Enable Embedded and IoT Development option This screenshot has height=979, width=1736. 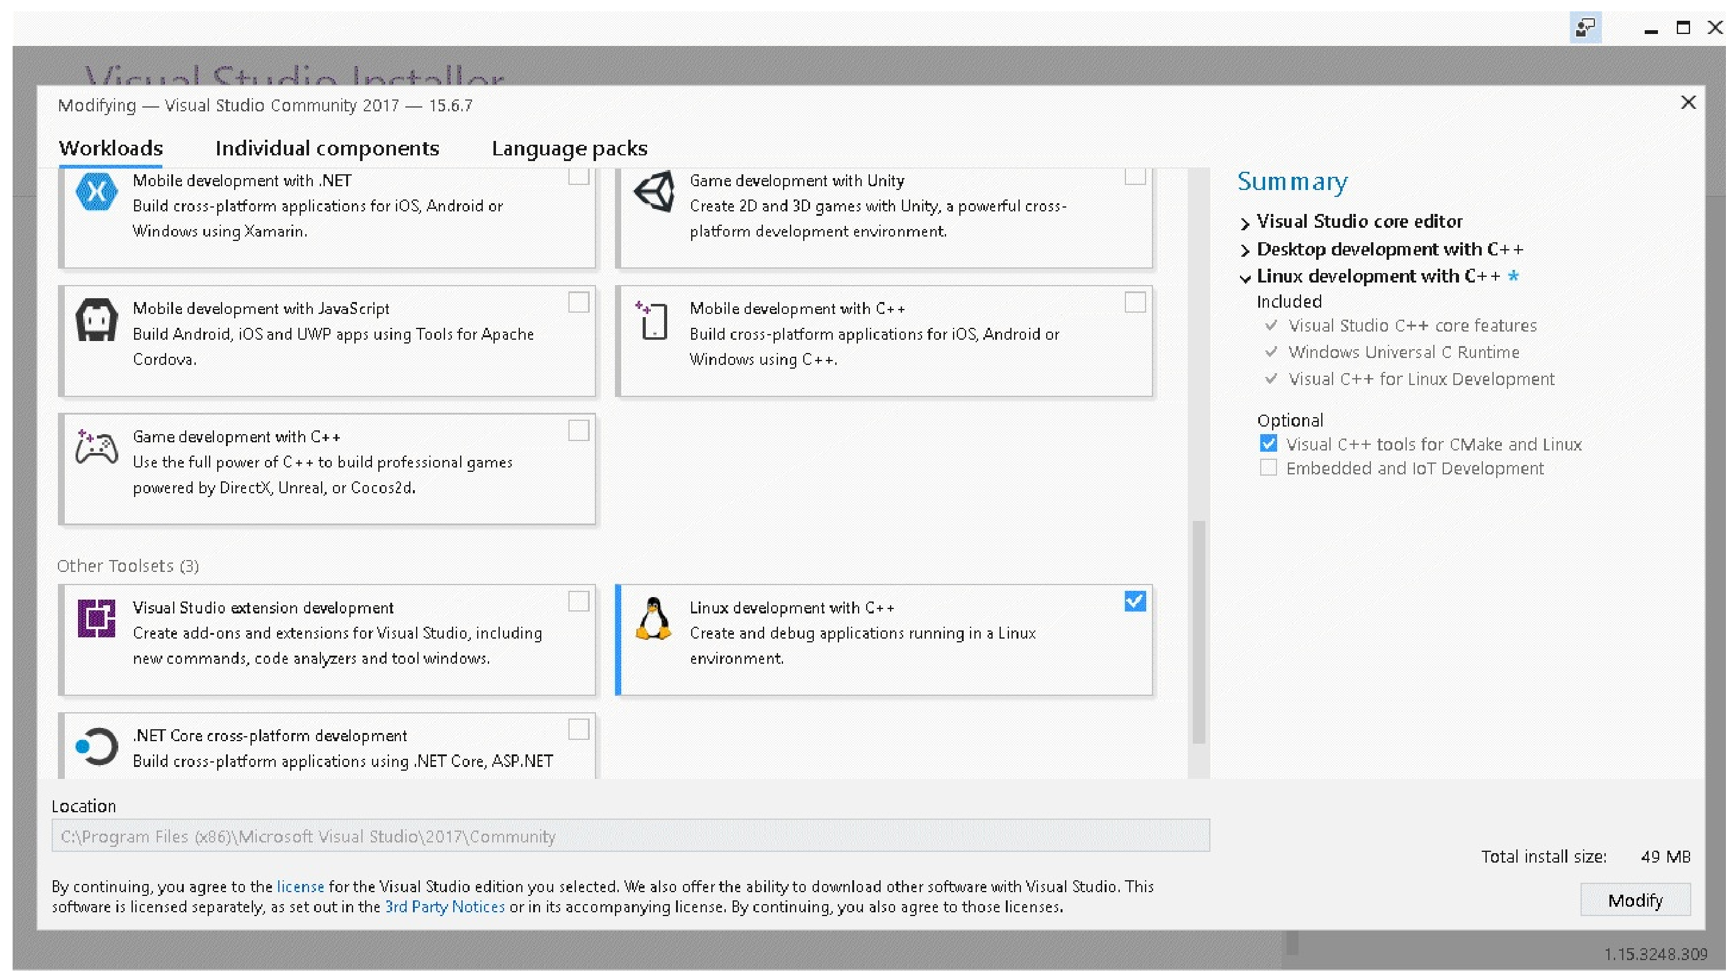(1268, 468)
